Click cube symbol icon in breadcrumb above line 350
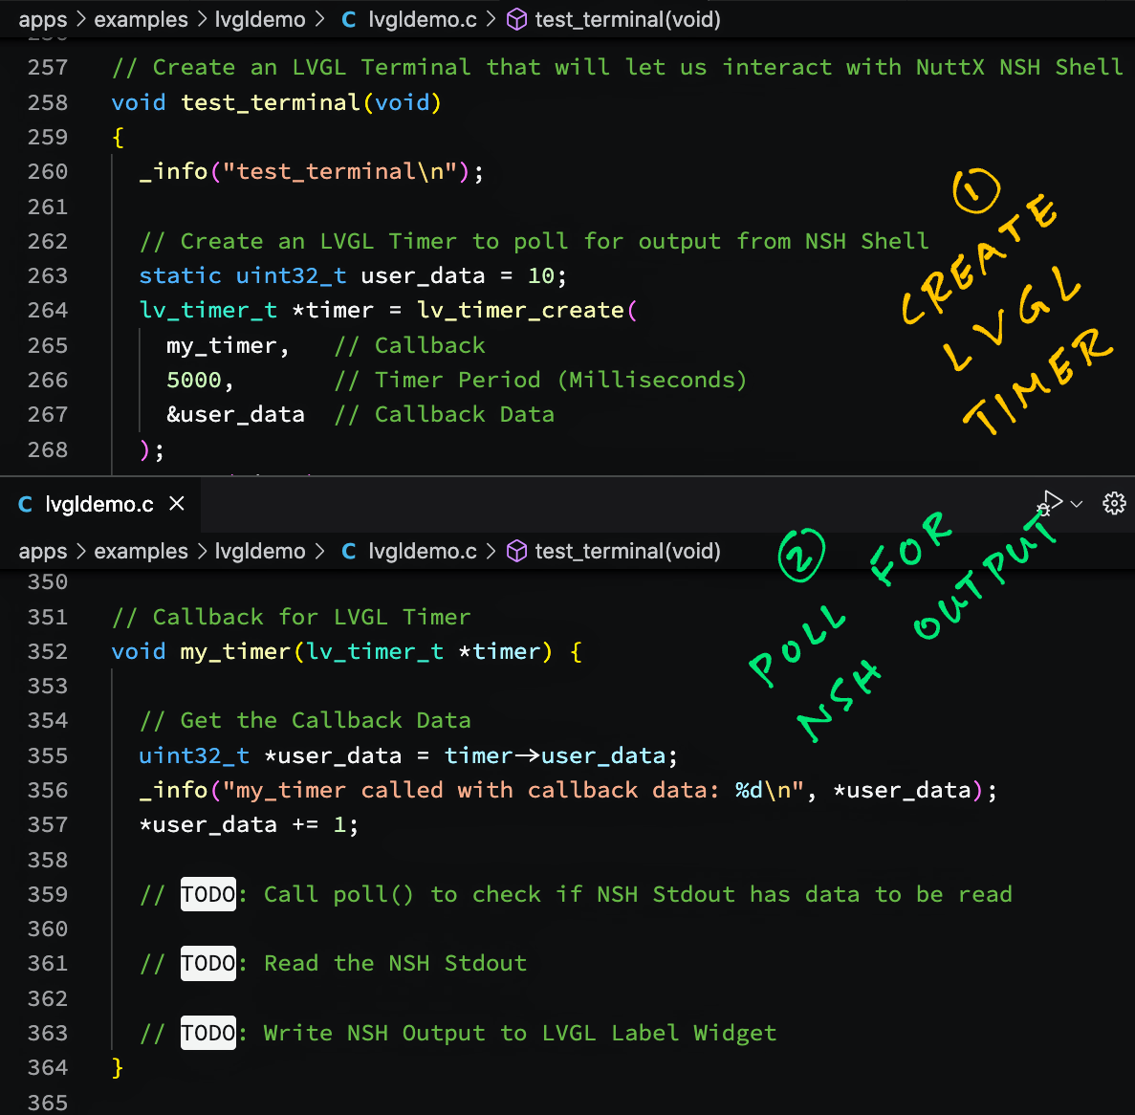1135x1115 pixels. click(516, 551)
